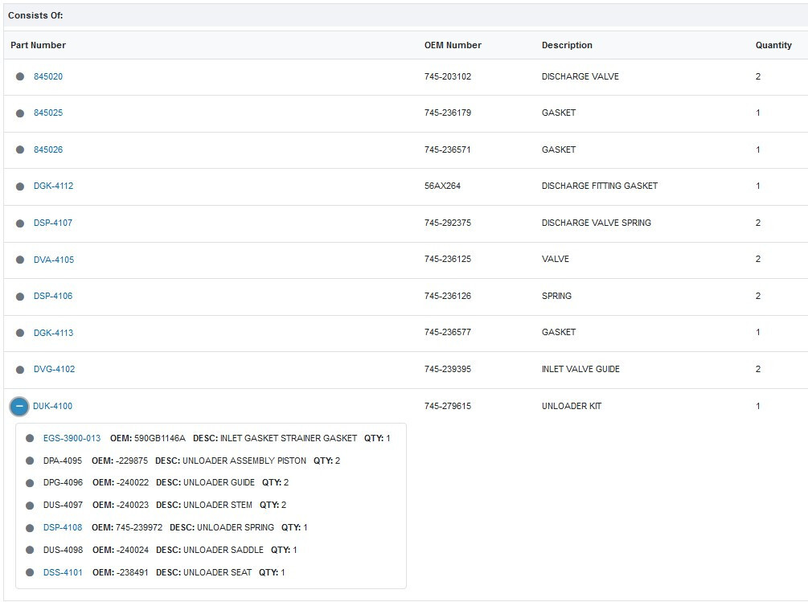Open the EGS-3900-013 strainer gasket link
Viewport: 808px width, 602px height.
click(72, 438)
